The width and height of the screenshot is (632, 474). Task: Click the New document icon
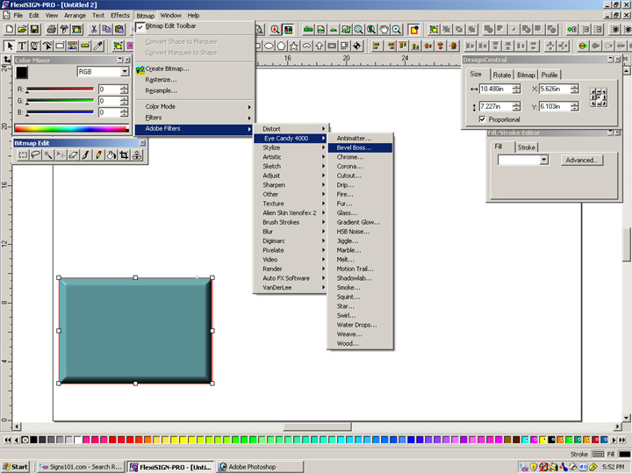(x=10, y=30)
